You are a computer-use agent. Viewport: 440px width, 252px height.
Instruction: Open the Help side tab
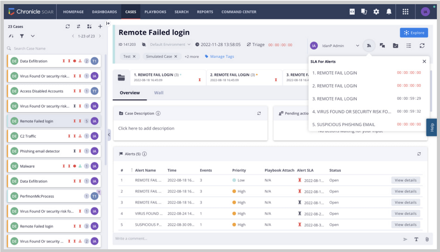432,127
